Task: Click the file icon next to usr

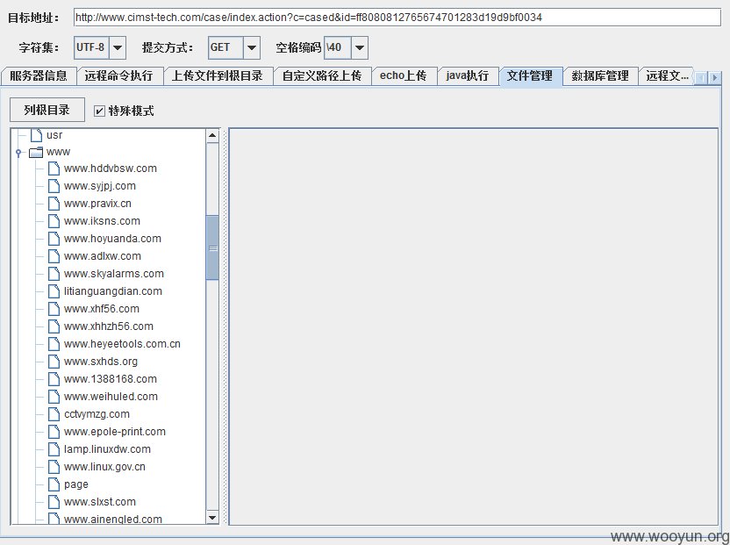Action: (36, 135)
